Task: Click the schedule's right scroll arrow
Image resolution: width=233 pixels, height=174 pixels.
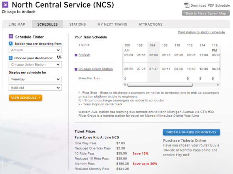Action: click(218, 85)
